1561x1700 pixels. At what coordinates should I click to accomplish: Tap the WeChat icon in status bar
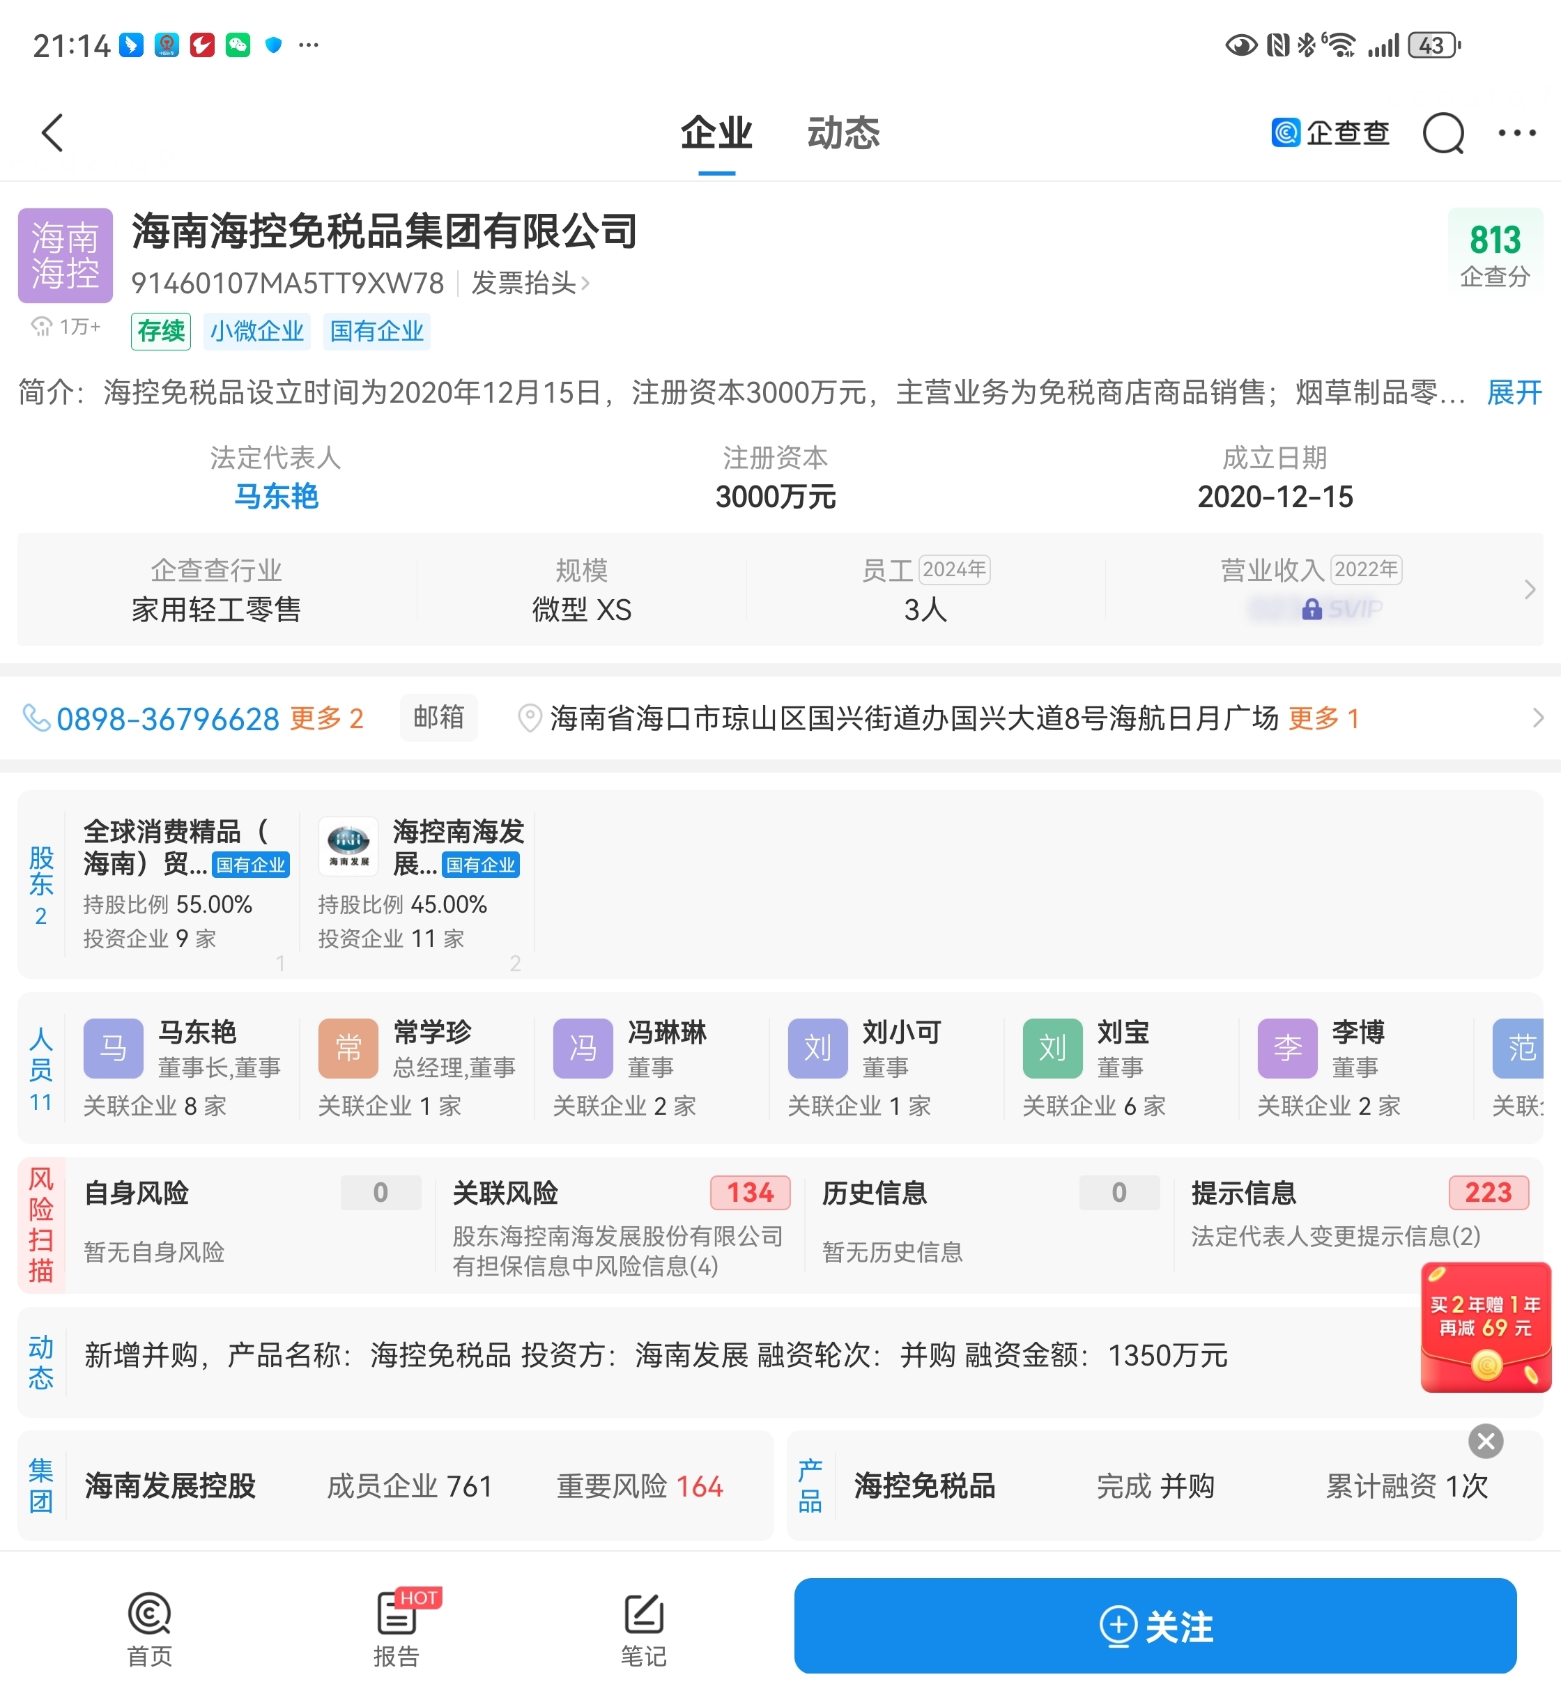[238, 45]
